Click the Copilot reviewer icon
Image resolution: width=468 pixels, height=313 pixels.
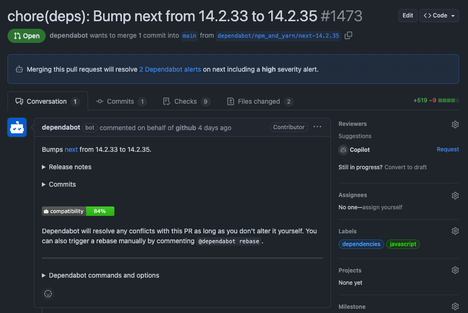343,149
